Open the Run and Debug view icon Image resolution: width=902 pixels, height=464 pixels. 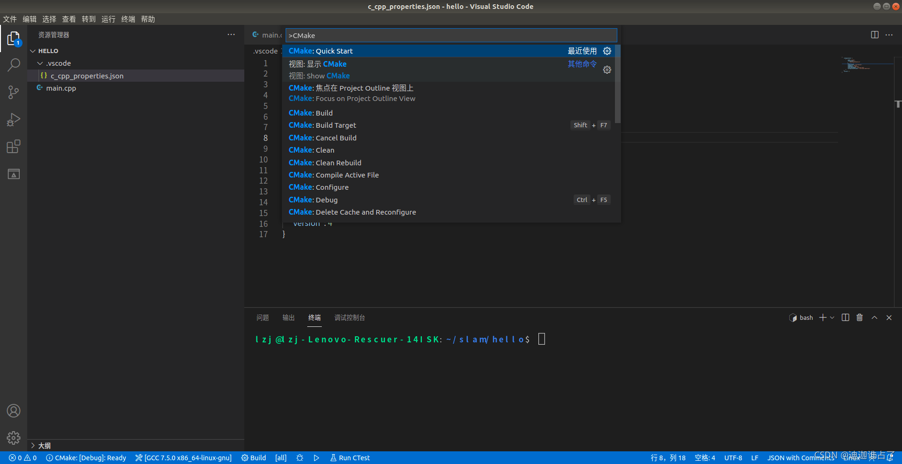point(14,120)
